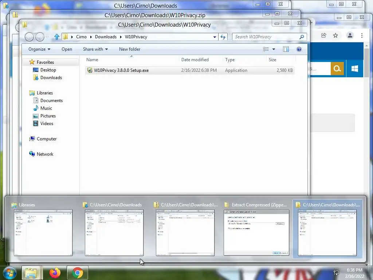Click the Change your view icon
The width and height of the screenshot is (373, 280).
(266, 49)
